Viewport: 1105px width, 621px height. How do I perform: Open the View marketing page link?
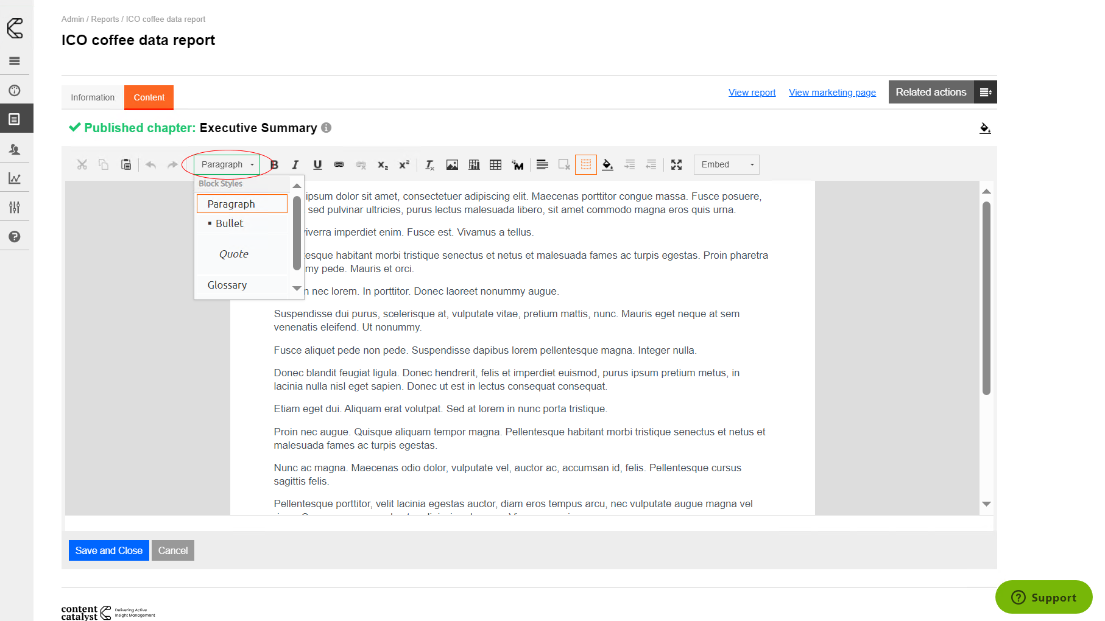832,93
